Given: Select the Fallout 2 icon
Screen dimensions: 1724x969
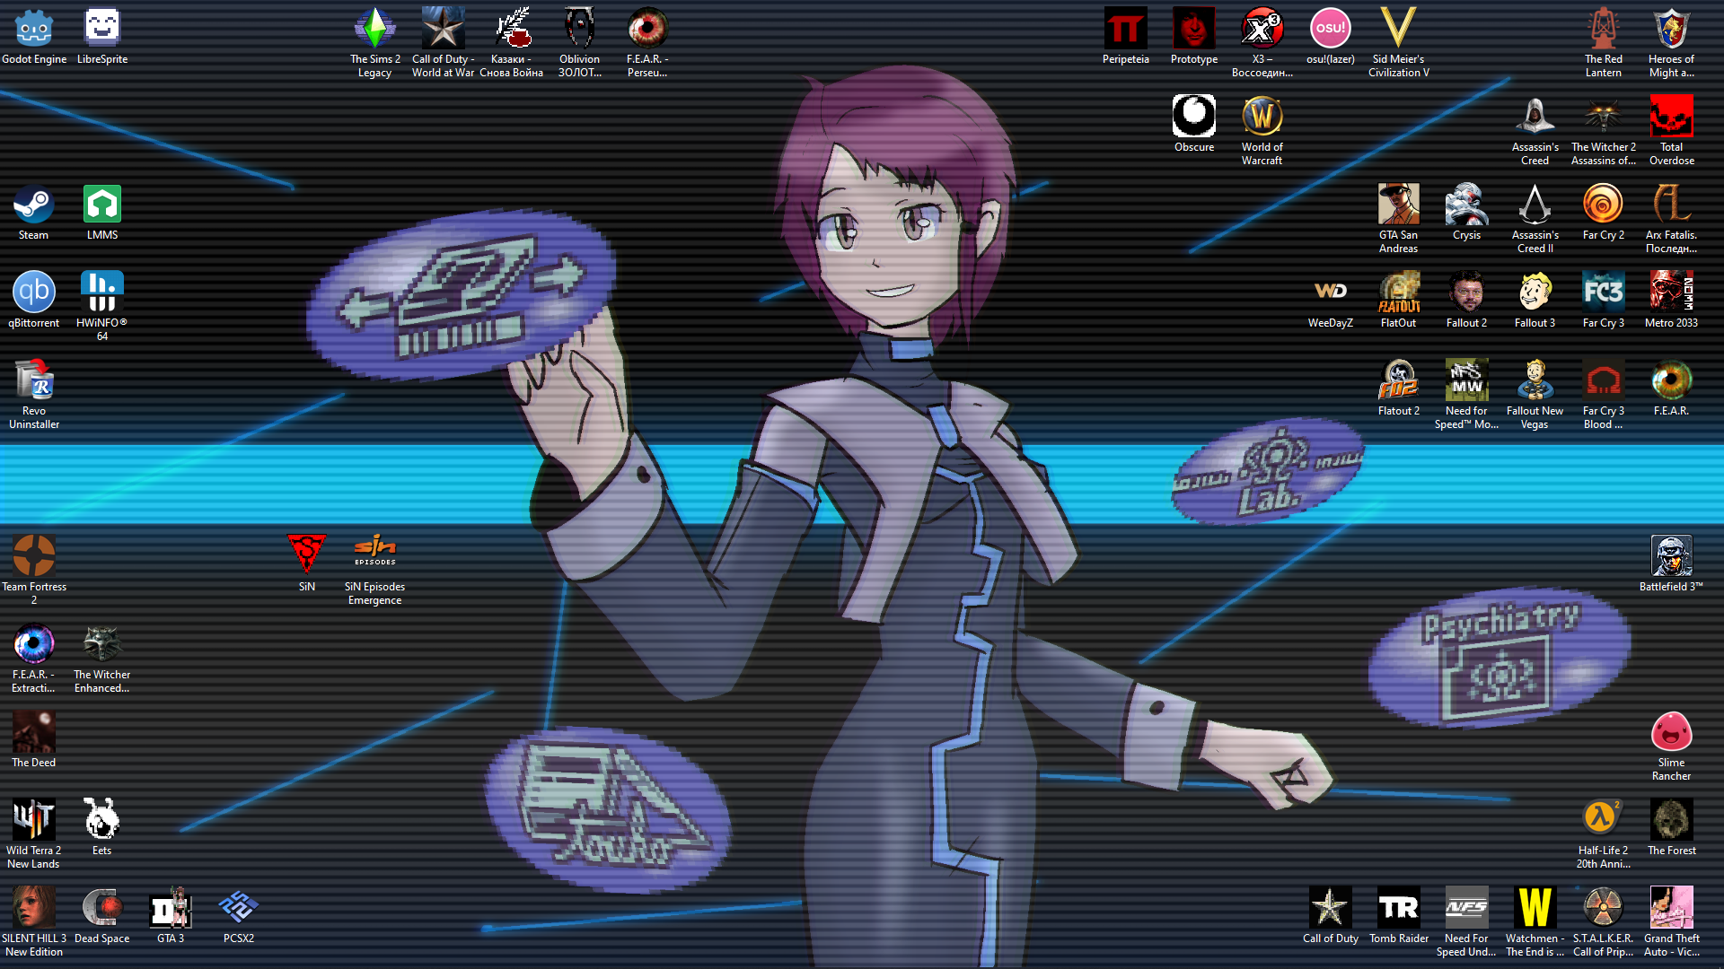Looking at the screenshot, I should 1467,300.
